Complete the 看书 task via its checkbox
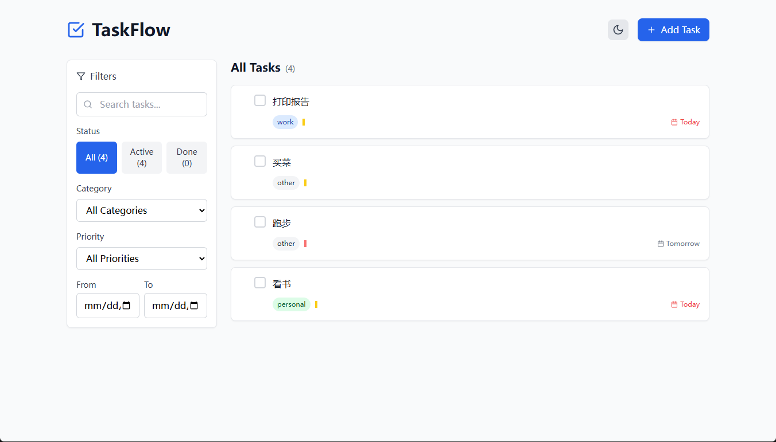This screenshot has height=442, width=776. 260,283
